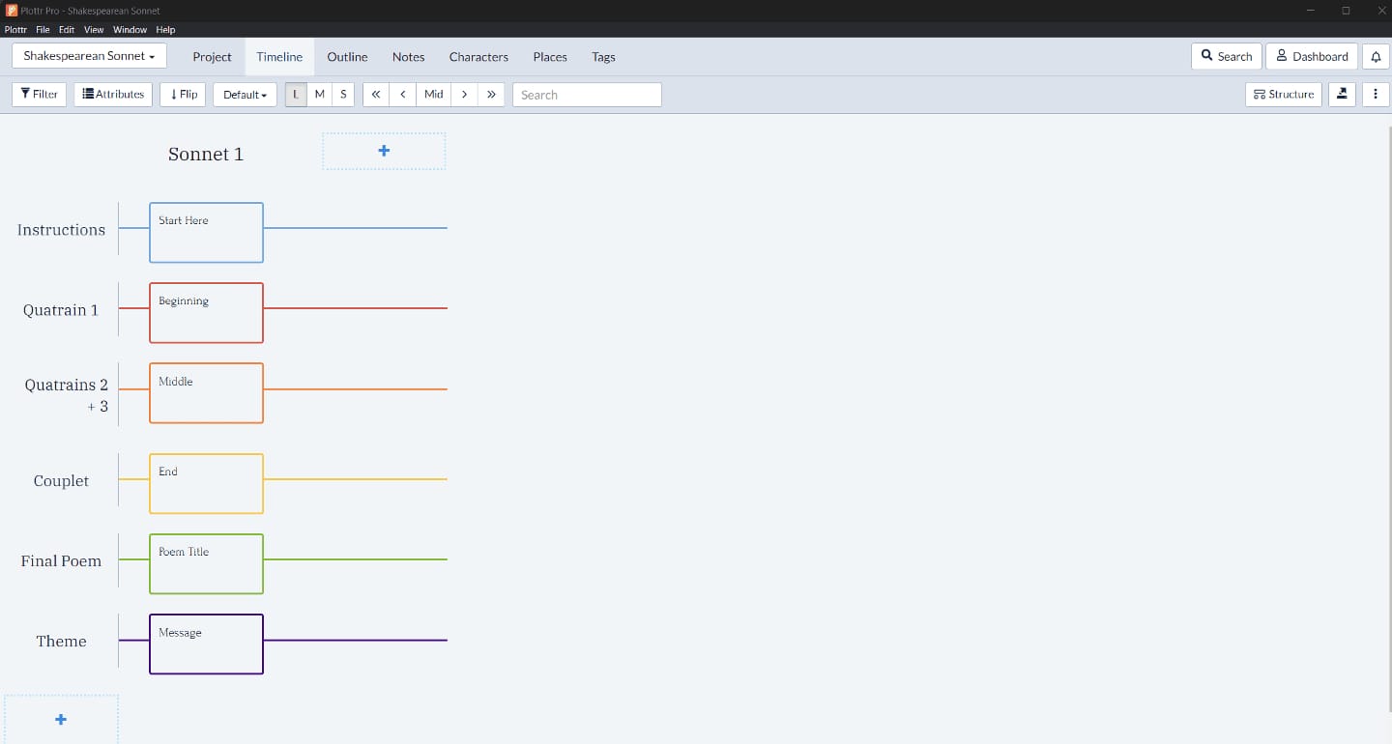Image resolution: width=1392 pixels, height=744 pixels.
Task: Step timeline left with single arrow
Action: point(403,95)
